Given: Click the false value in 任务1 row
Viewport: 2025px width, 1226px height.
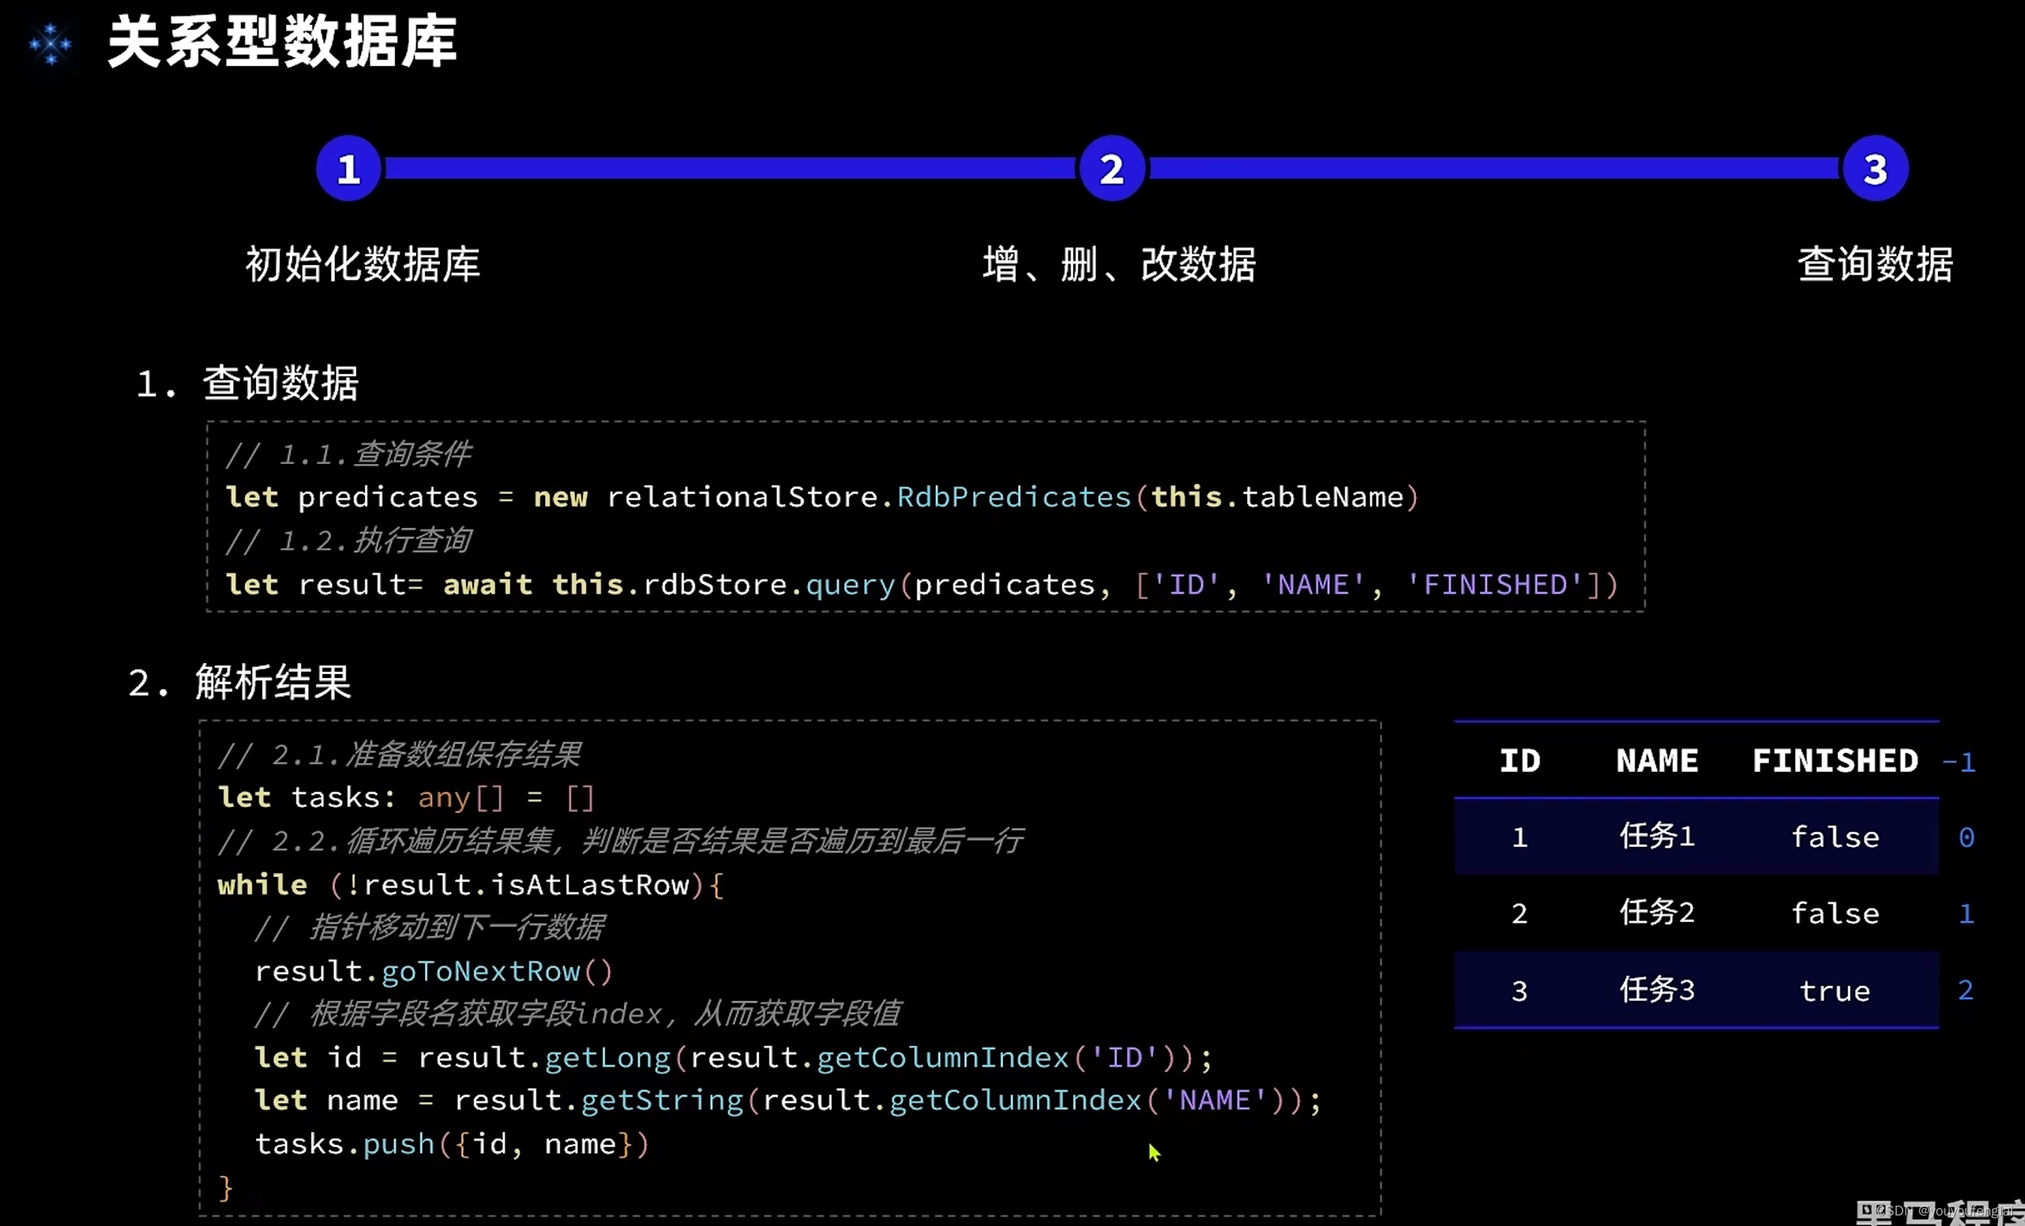Looking at the screenshot, I should pyautogui.click(x=1835, y=837).
